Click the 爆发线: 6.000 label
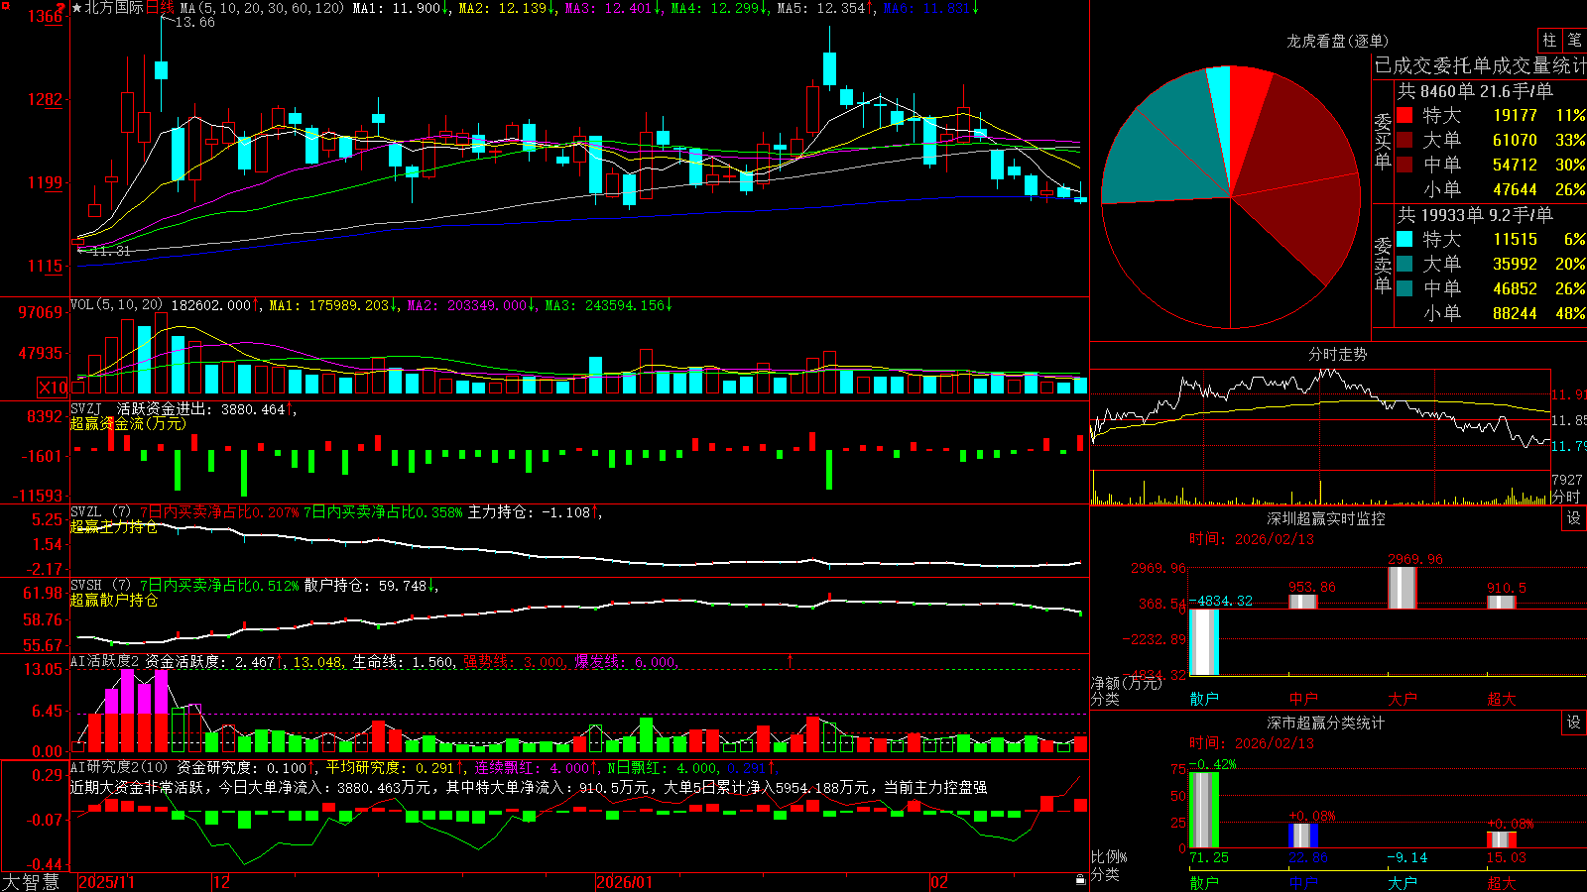Image resolution: width=1587 pixels, height=892 pixels. click(x=626, y=662)
